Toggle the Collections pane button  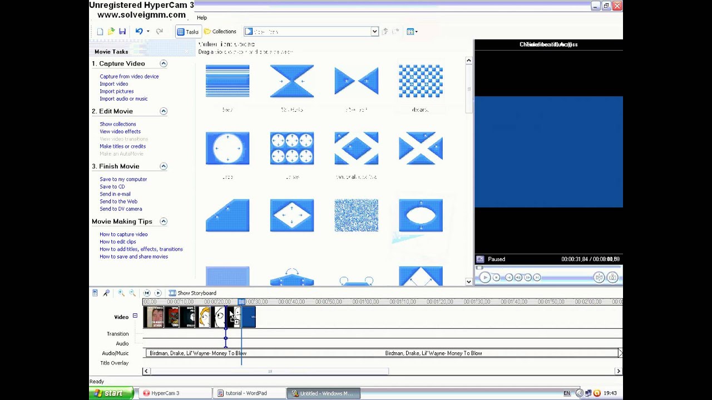coord(220,32)
